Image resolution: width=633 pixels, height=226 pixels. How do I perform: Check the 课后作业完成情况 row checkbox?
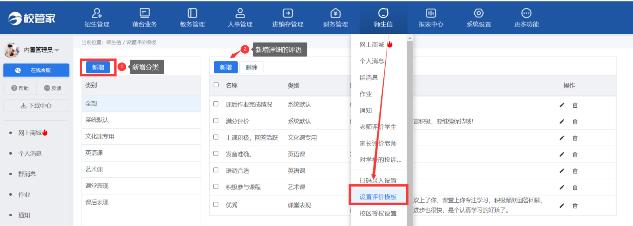point(216,104)
